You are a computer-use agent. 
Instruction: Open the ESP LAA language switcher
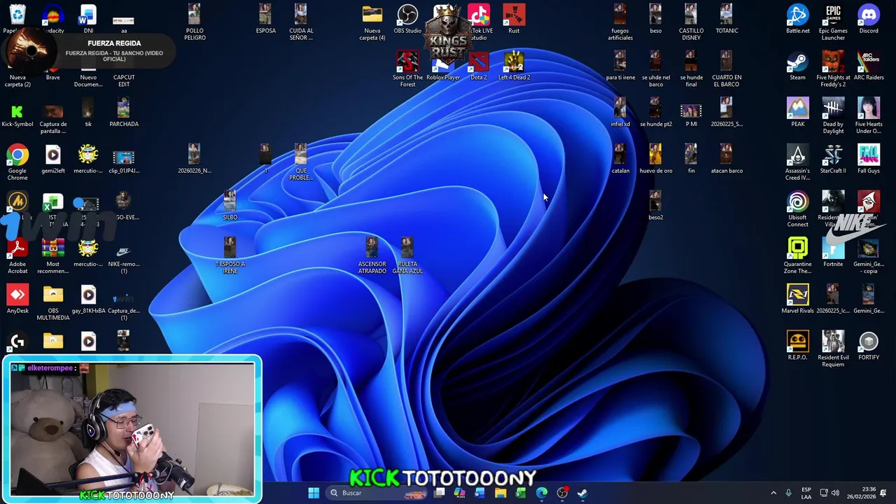(x=806, y=493)
